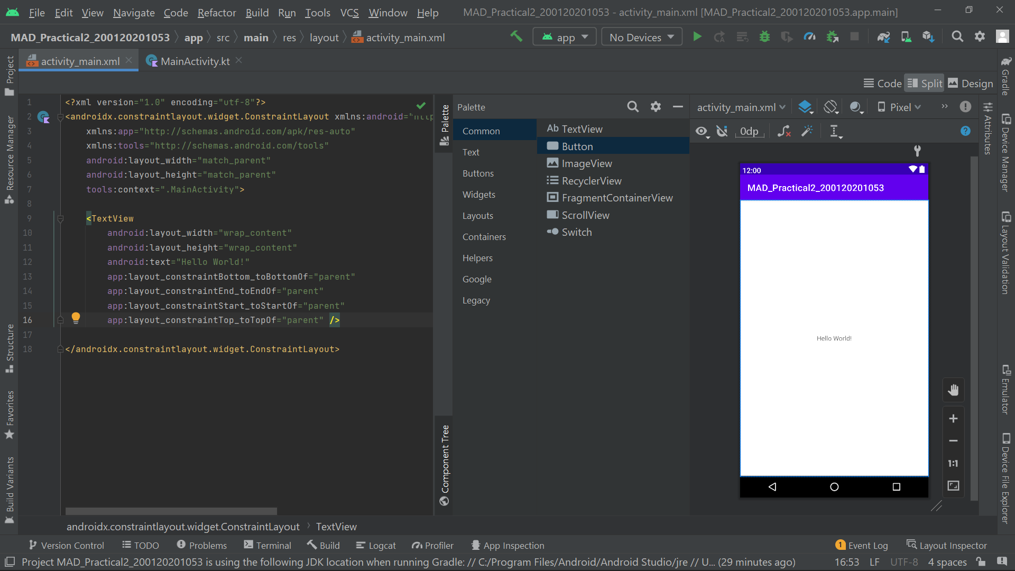The height and width of the screenshot is (571, 1015).
Task: Switch to the MainActivity.kt tab
Action: (x=195, y=61)
